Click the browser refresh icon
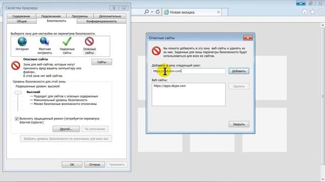The width and height of the screenshot is (325, 182). point(158,12)
